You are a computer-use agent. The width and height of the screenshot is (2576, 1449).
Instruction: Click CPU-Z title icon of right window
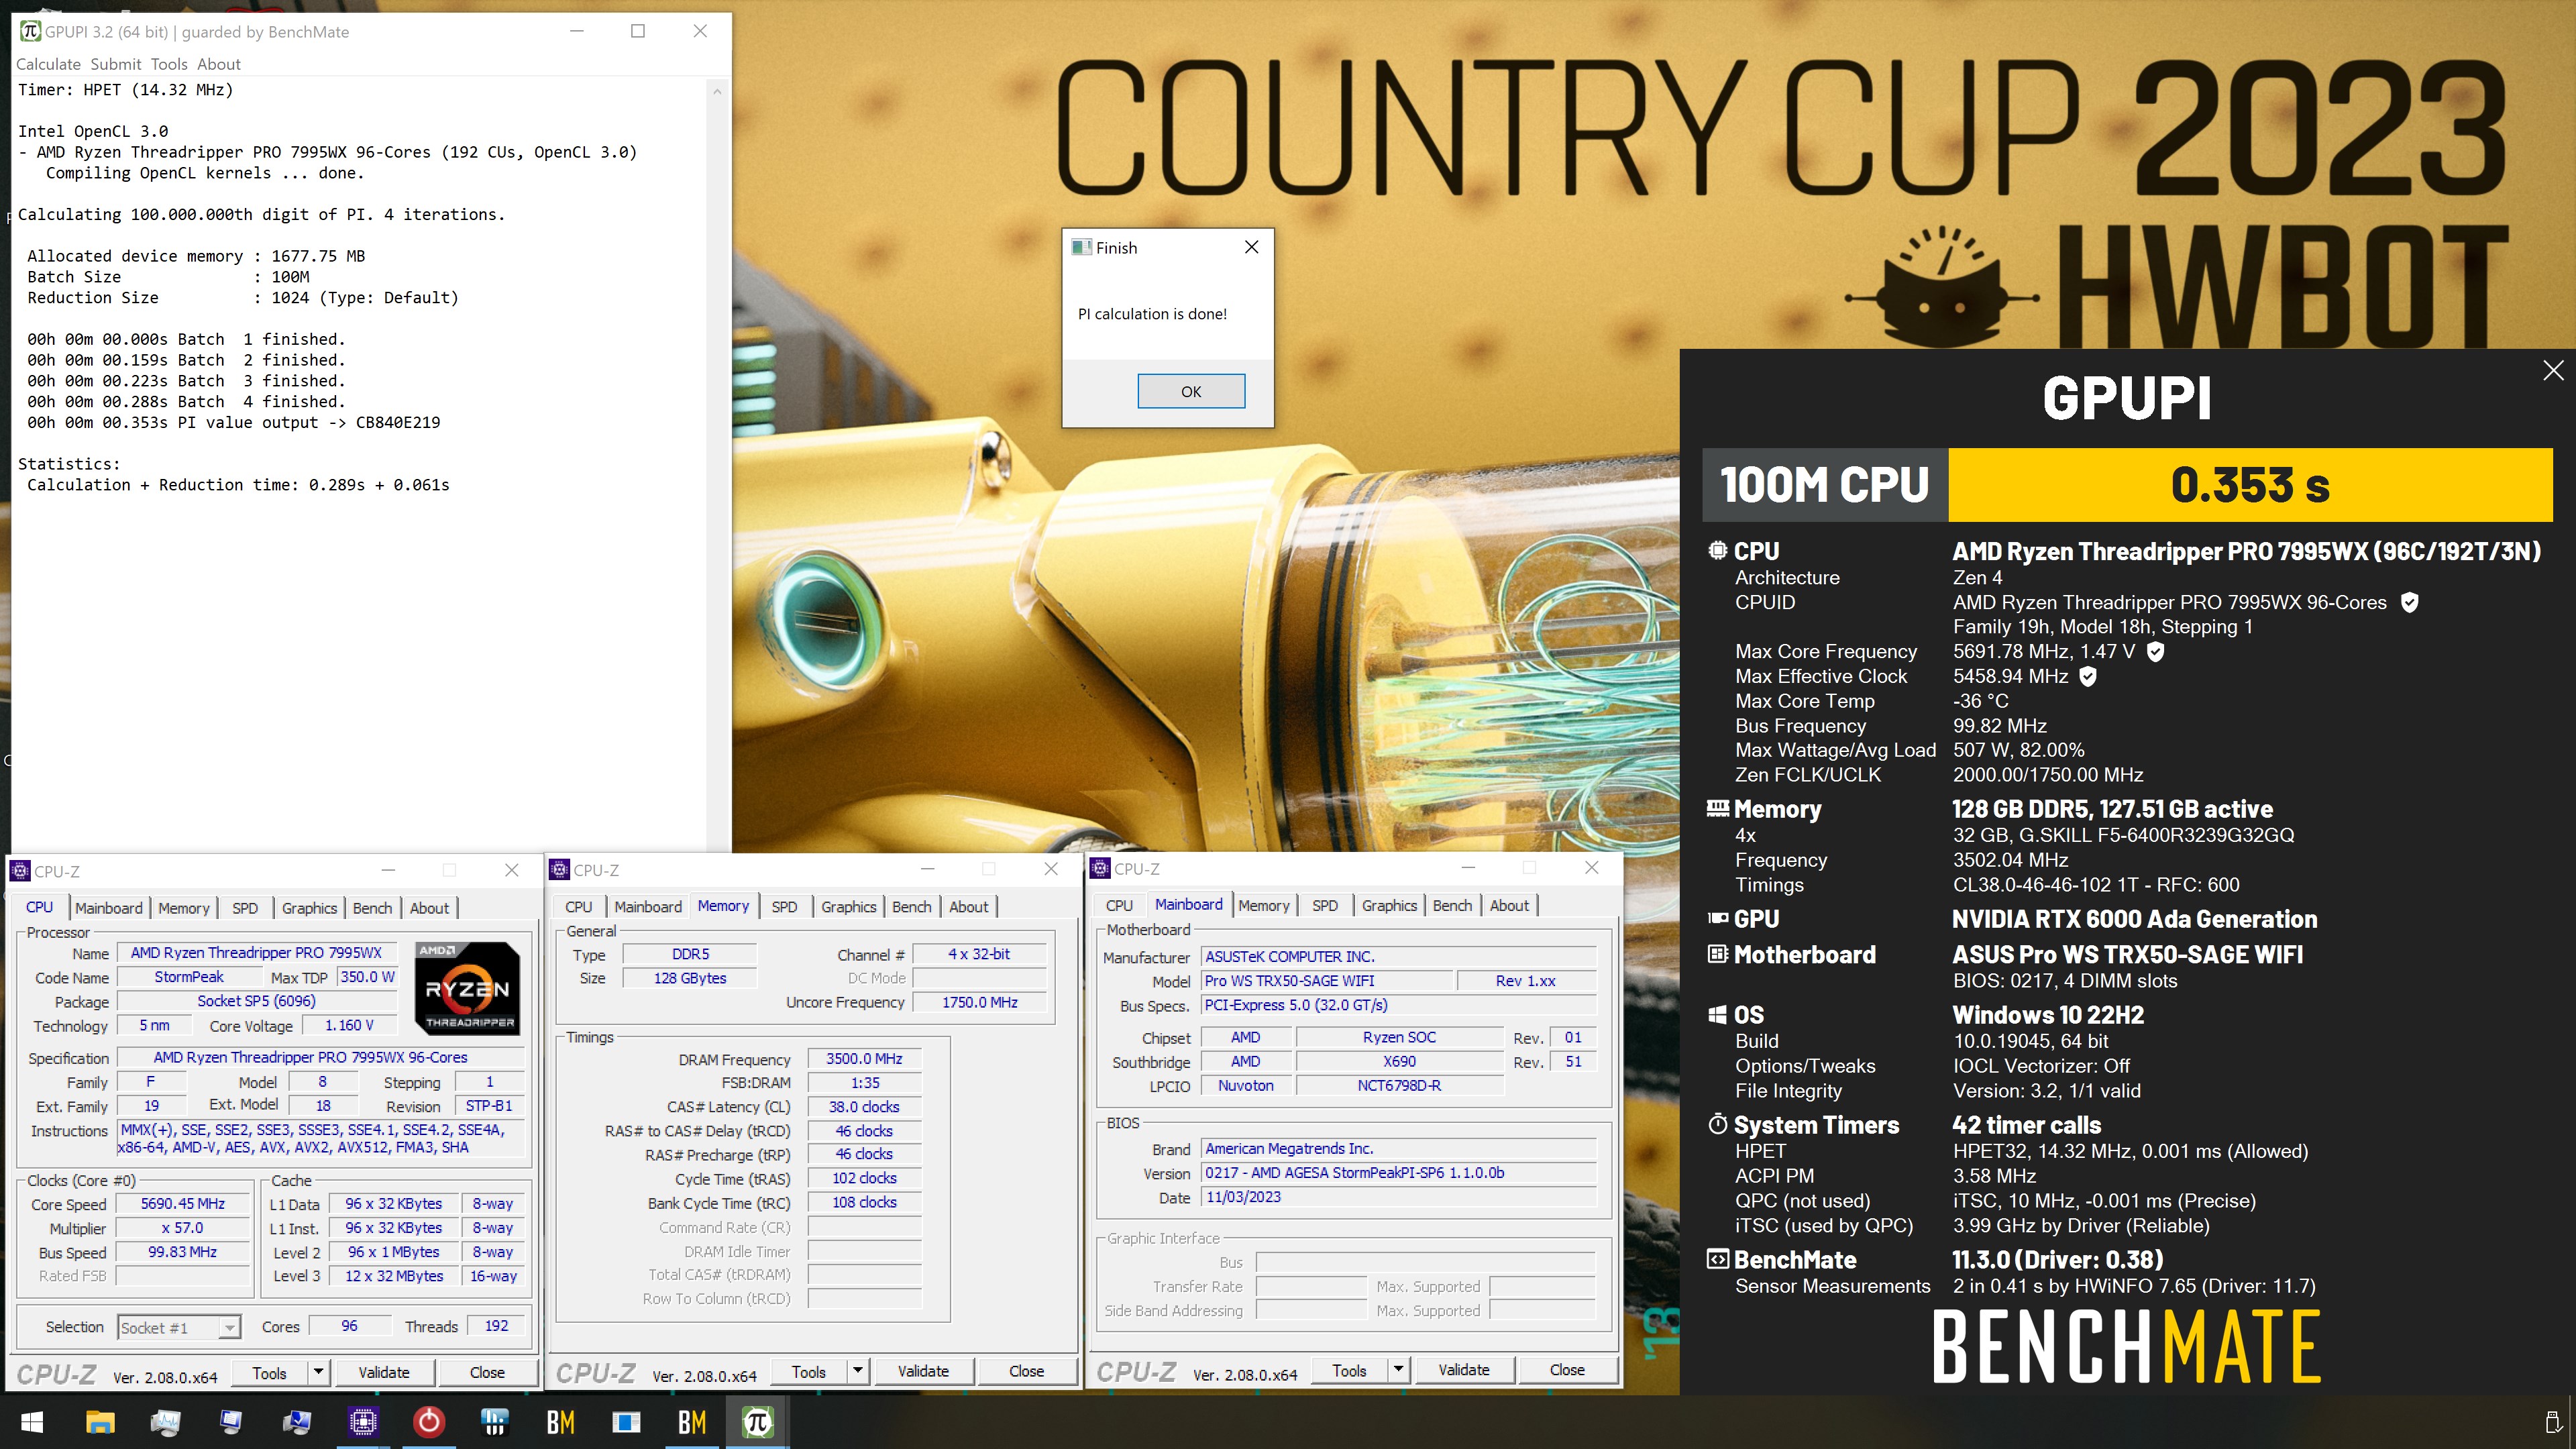(1100, 869)
